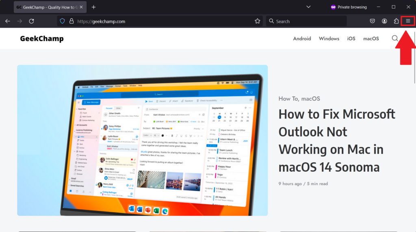The width and height of the screenshot is (416, 232).
Task: Click the page vertical scrollbar
Action: tap(414, 57)
